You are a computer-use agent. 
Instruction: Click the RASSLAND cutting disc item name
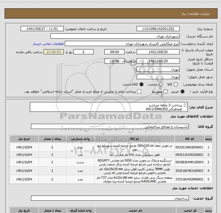[x=135, y=179]
